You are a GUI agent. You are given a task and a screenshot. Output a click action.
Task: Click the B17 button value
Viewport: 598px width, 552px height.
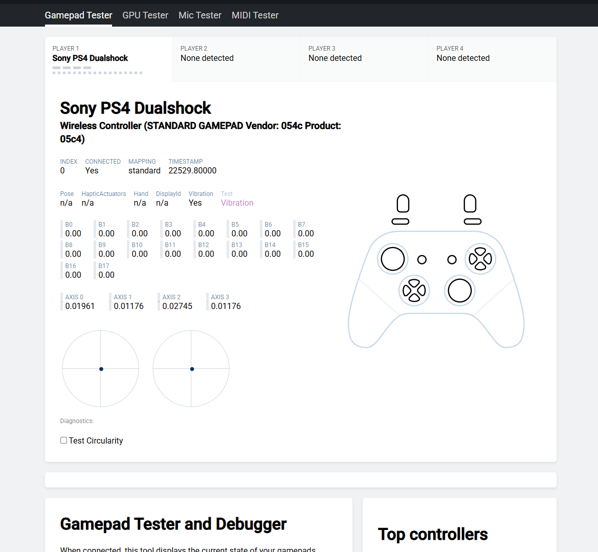tap(106, 275)
